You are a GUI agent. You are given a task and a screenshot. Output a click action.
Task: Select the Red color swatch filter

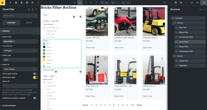click(x=44, y=57)
